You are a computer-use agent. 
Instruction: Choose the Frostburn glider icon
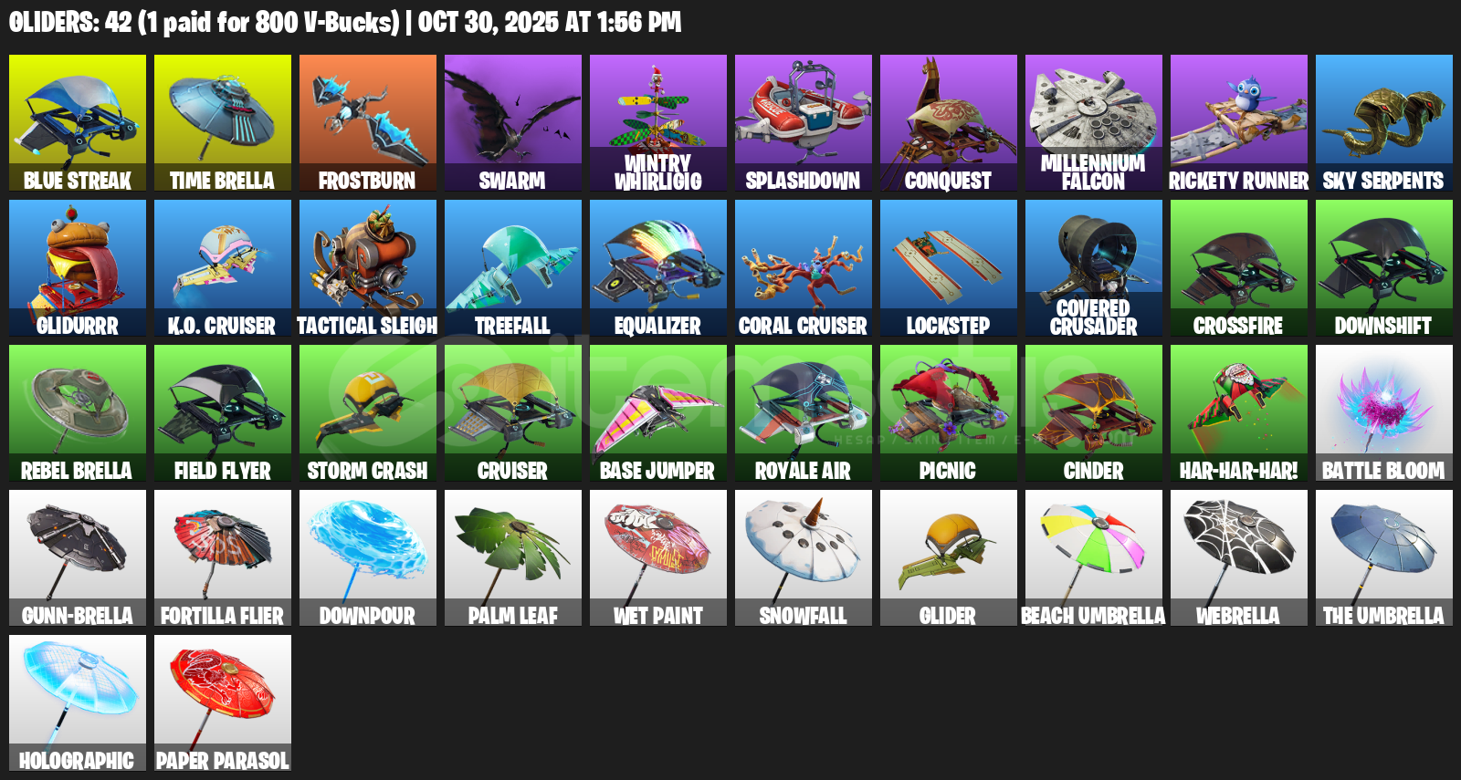[368, 123]
